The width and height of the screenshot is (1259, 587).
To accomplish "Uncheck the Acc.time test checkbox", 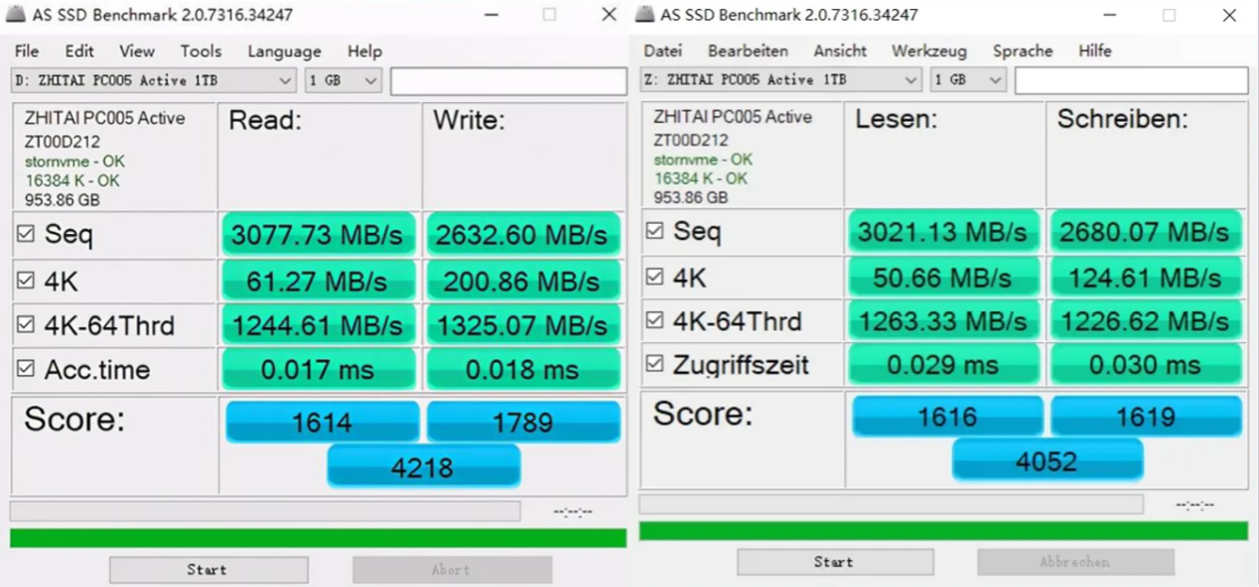I will (x=27, y=370).
